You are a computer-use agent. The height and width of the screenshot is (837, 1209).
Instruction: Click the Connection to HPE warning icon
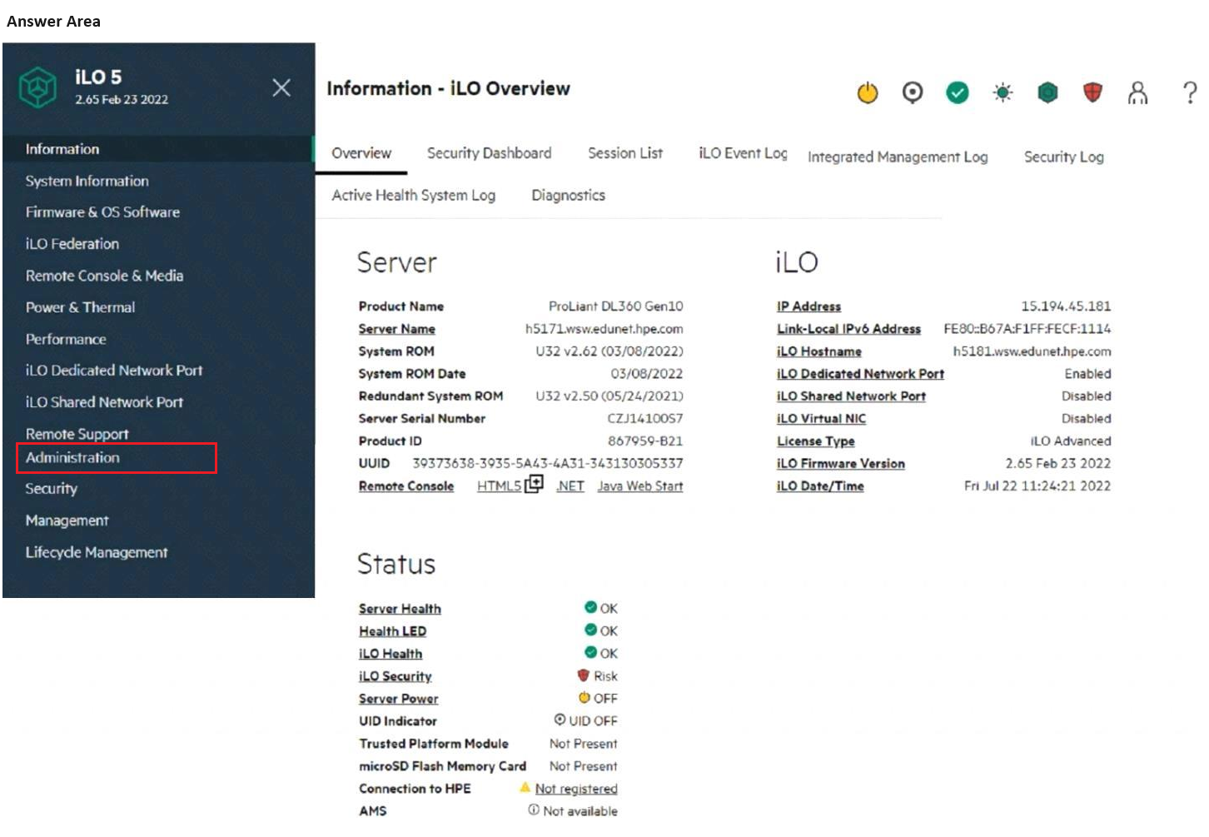[525, 787]
